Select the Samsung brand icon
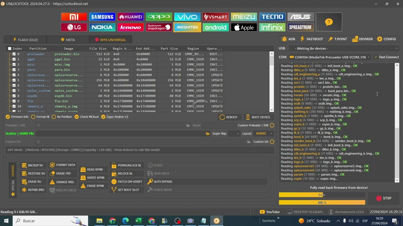Screen dimensions: 403x226 coord(102,17)
